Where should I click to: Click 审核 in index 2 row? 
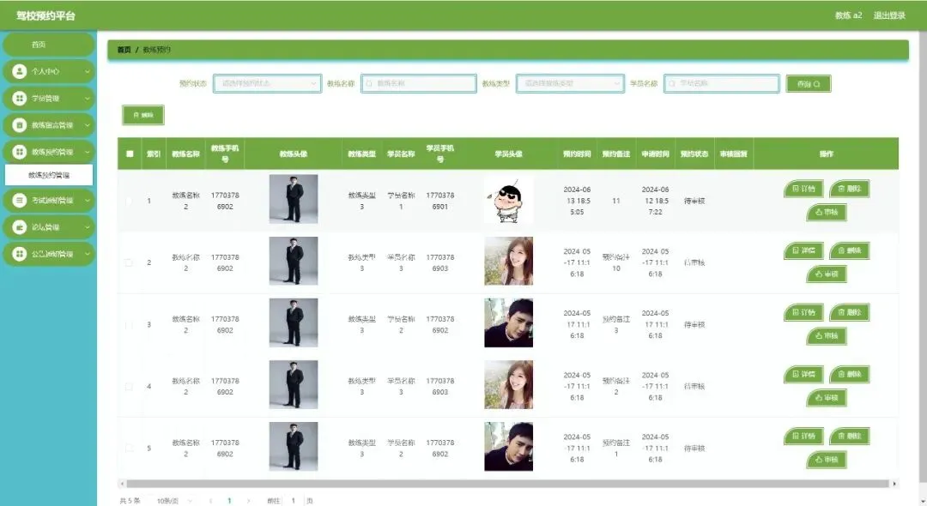tap(827, 274)
